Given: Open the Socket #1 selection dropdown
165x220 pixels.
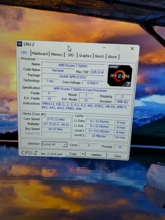Looking at the screenshot, I should [54, 144].
